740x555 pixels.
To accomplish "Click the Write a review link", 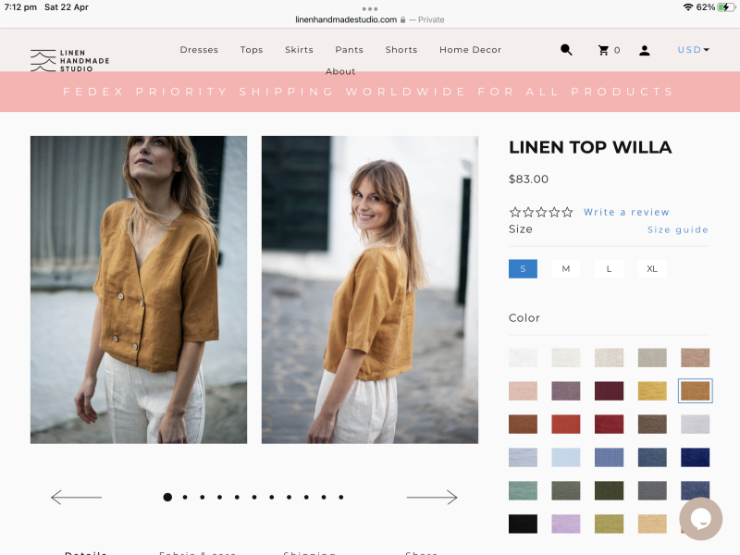I will (626, 212).
